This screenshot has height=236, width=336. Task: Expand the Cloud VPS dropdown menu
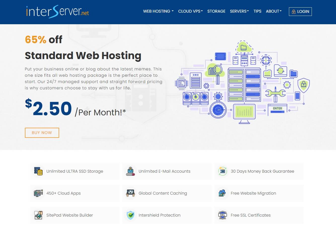click(x=191, y=11)
